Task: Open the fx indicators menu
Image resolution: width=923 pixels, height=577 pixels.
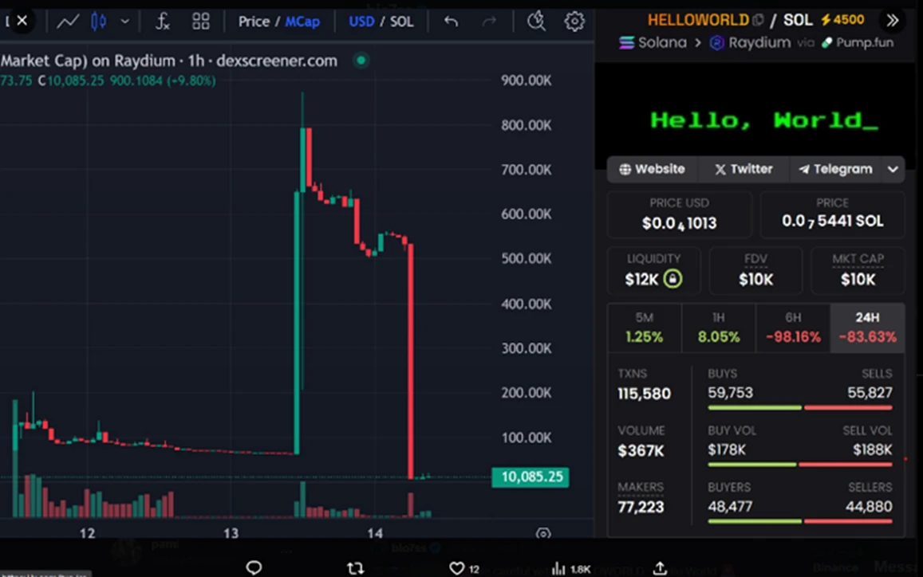Action: click(x=162, y=22)
